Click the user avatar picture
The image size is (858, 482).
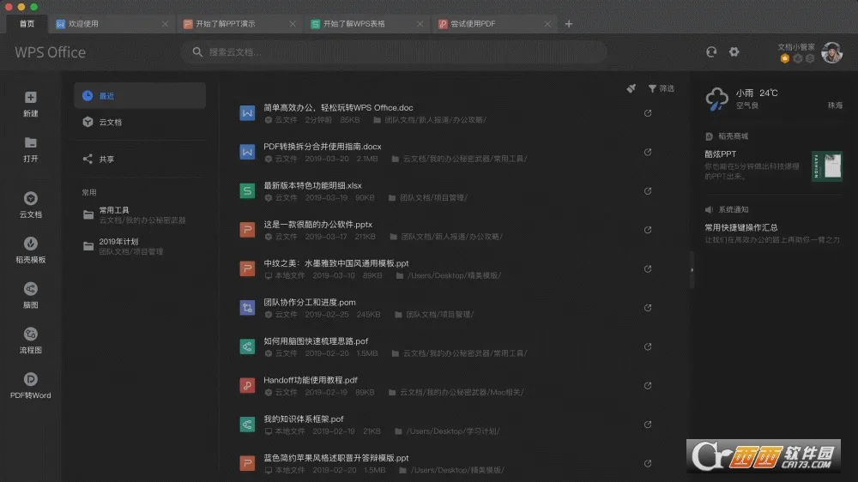(831, 52)
